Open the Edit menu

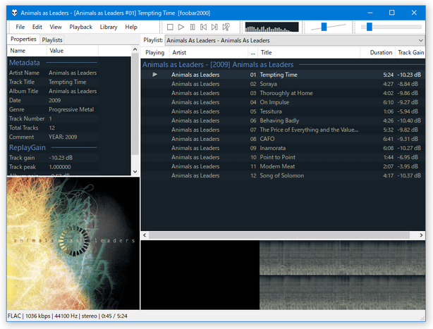pos(37,27)
